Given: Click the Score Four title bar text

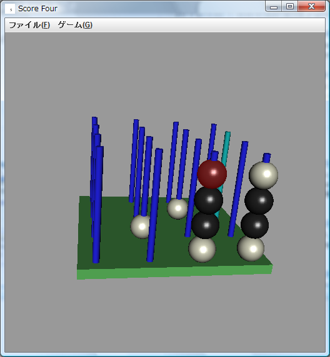Looking at the screenshot, I should coord(37,9).
